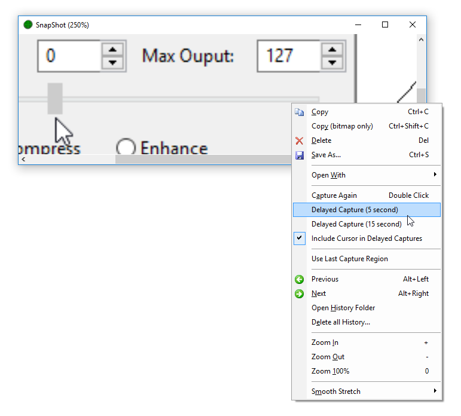Minimize the SnapShot window
The height and width of the screenshot is (416, 461).
coord(358,25)
